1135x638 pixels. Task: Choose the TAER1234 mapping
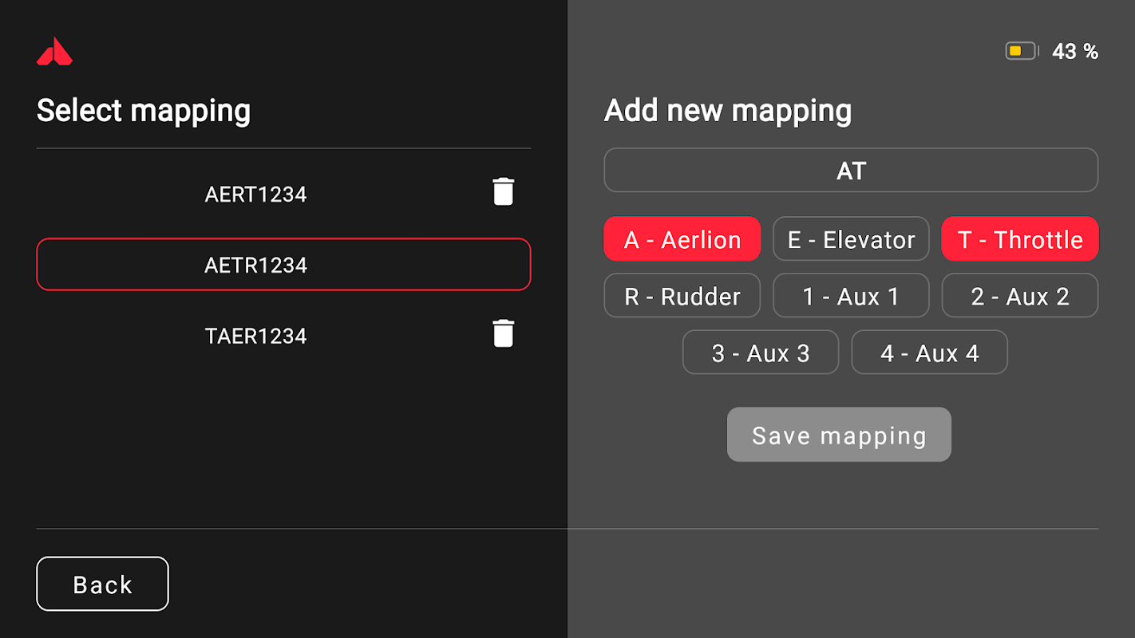tap(255, 336)
